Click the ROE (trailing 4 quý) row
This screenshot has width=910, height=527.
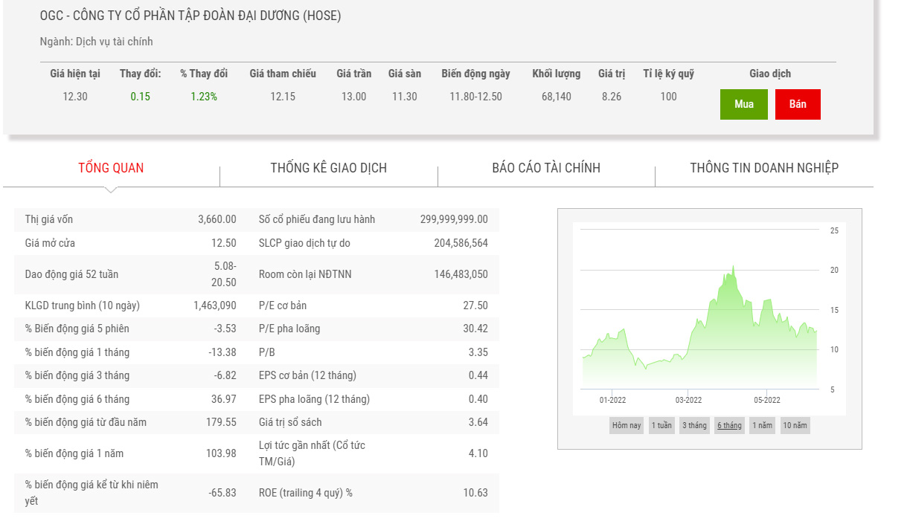click(x=374, y=493)
